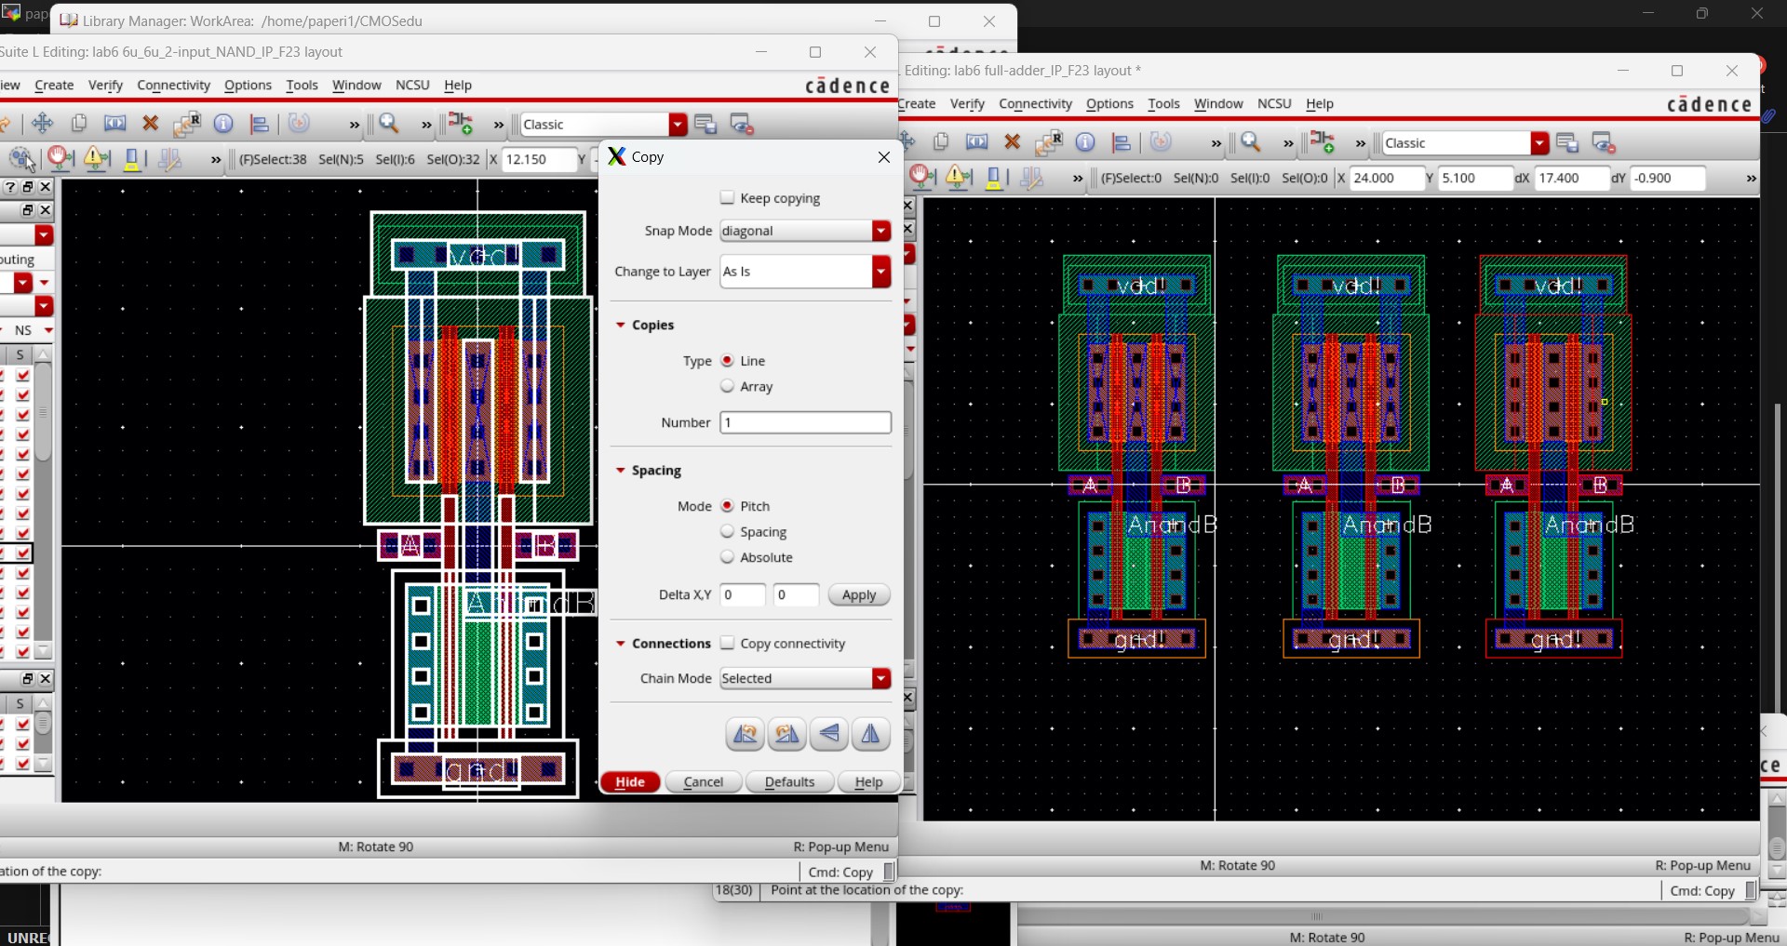
Task: Click rotate left icon in Copy dialog
Action: (x=746, y=734)
